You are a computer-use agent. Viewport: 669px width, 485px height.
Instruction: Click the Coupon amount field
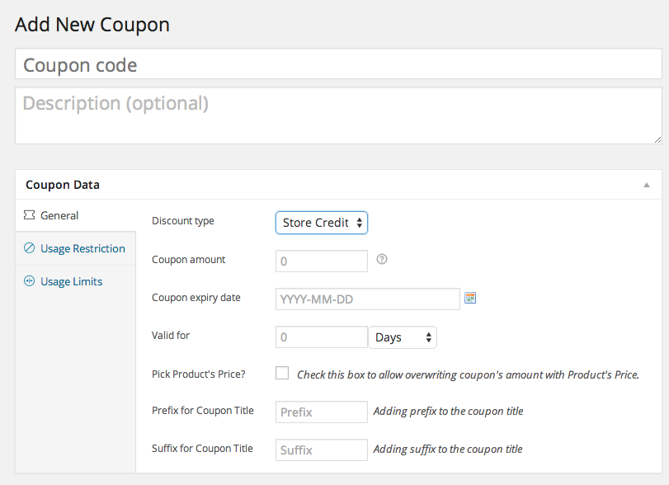(321, 261)
